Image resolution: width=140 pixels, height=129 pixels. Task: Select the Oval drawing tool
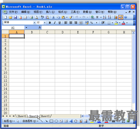pyautogui.click(x=56, y=121)
